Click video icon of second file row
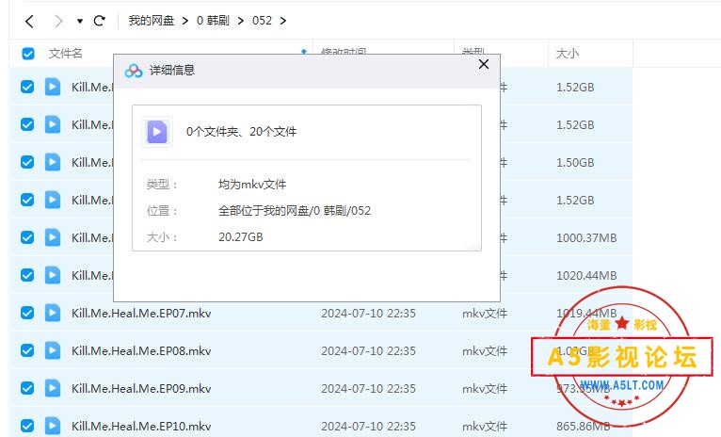This screenshot has width=721, height=437. (53, 124)
